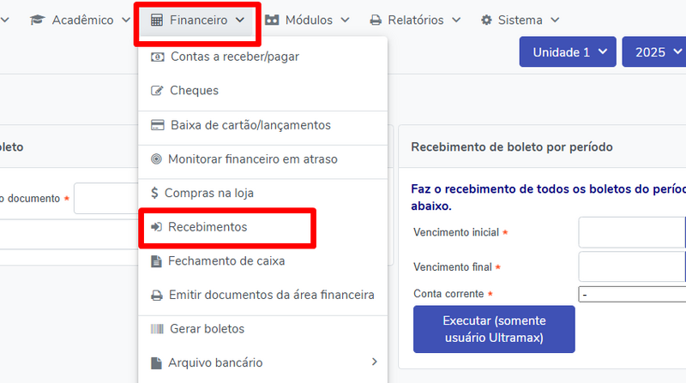Open the Conta corrente select box
Viewport: 686px width, 383px height.
pyautogui.click(x=632, y=294)
